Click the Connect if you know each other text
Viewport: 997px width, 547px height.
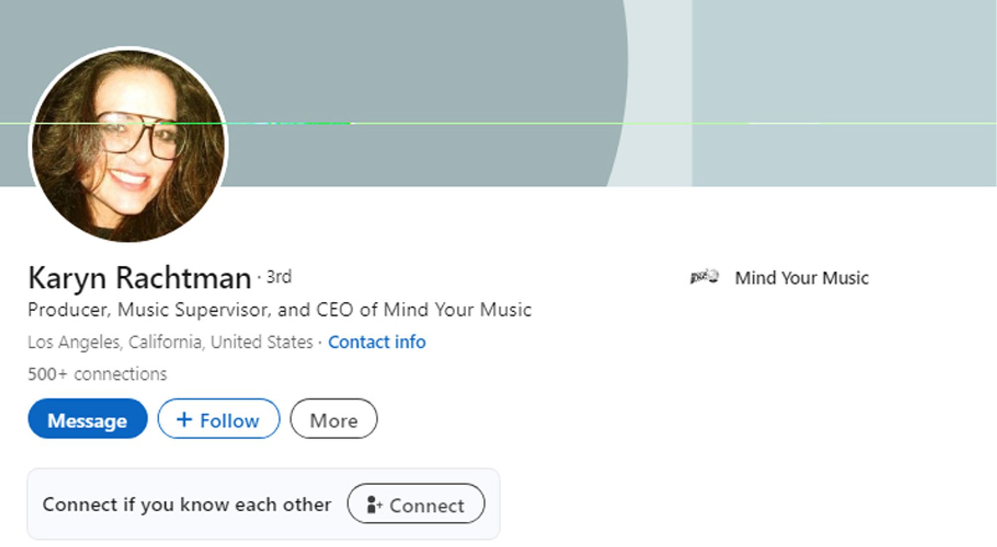click(x=187, y=504)
